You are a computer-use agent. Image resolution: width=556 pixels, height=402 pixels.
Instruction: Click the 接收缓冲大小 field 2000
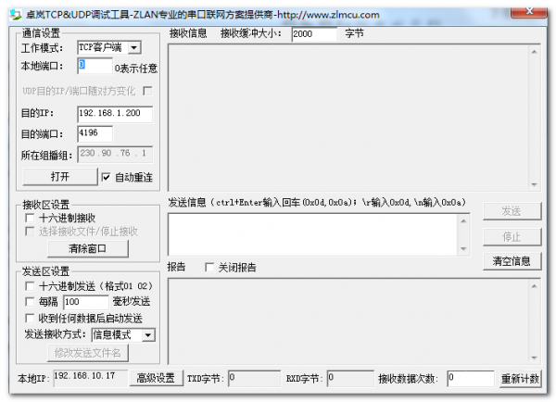(x=314, y=34)
